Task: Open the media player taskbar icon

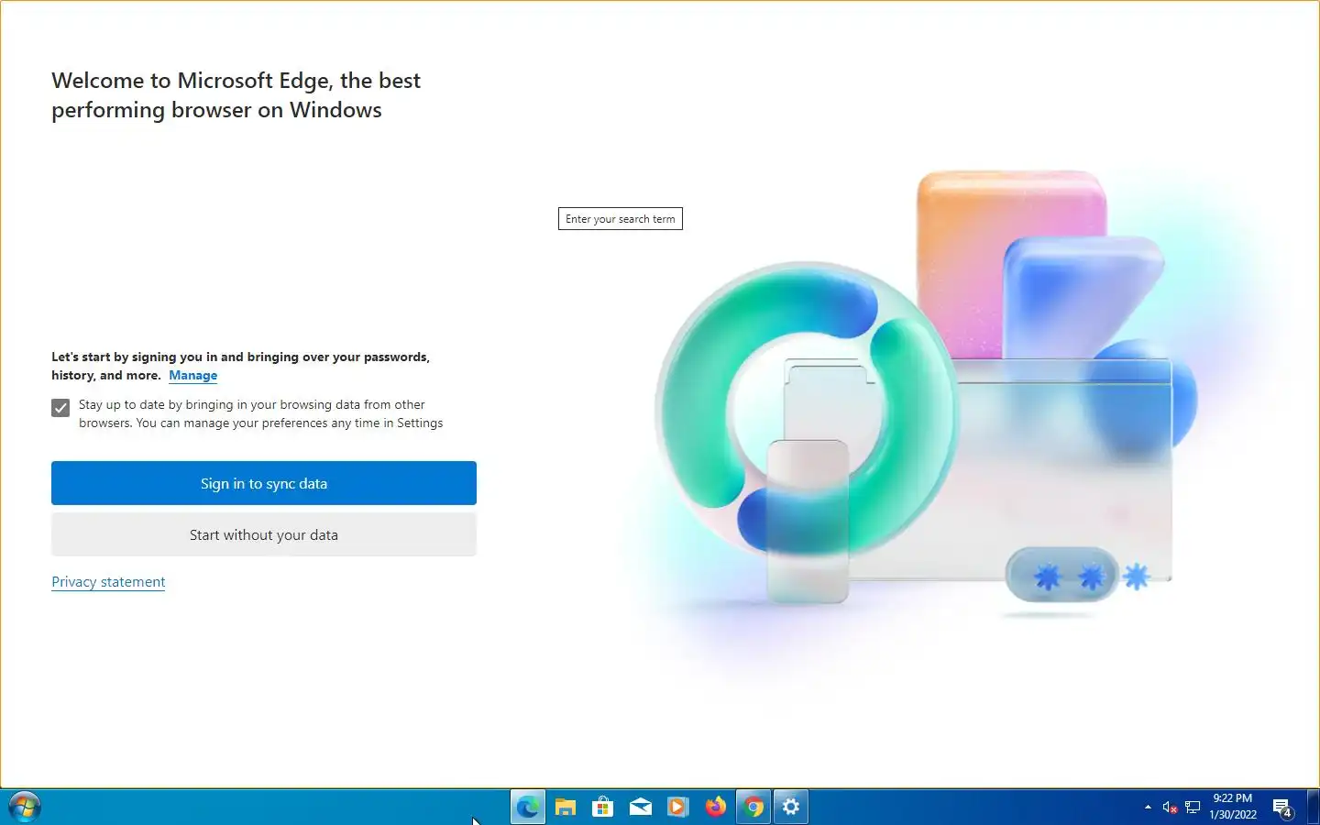Action: (x=678, y=807)
